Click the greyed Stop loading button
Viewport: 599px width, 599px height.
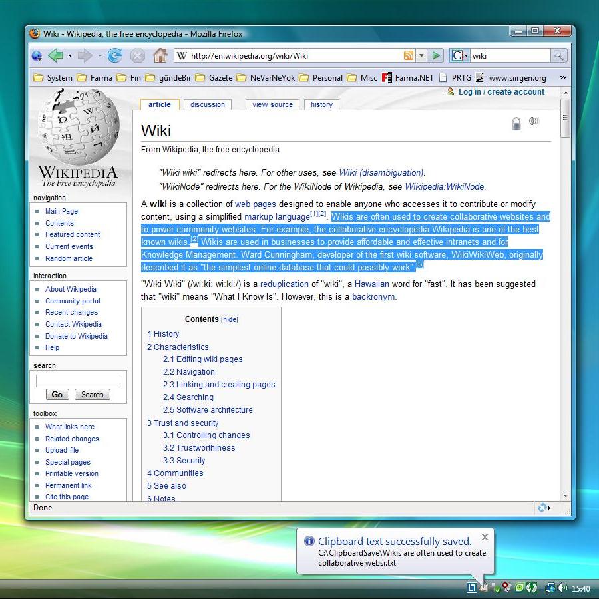138,56
